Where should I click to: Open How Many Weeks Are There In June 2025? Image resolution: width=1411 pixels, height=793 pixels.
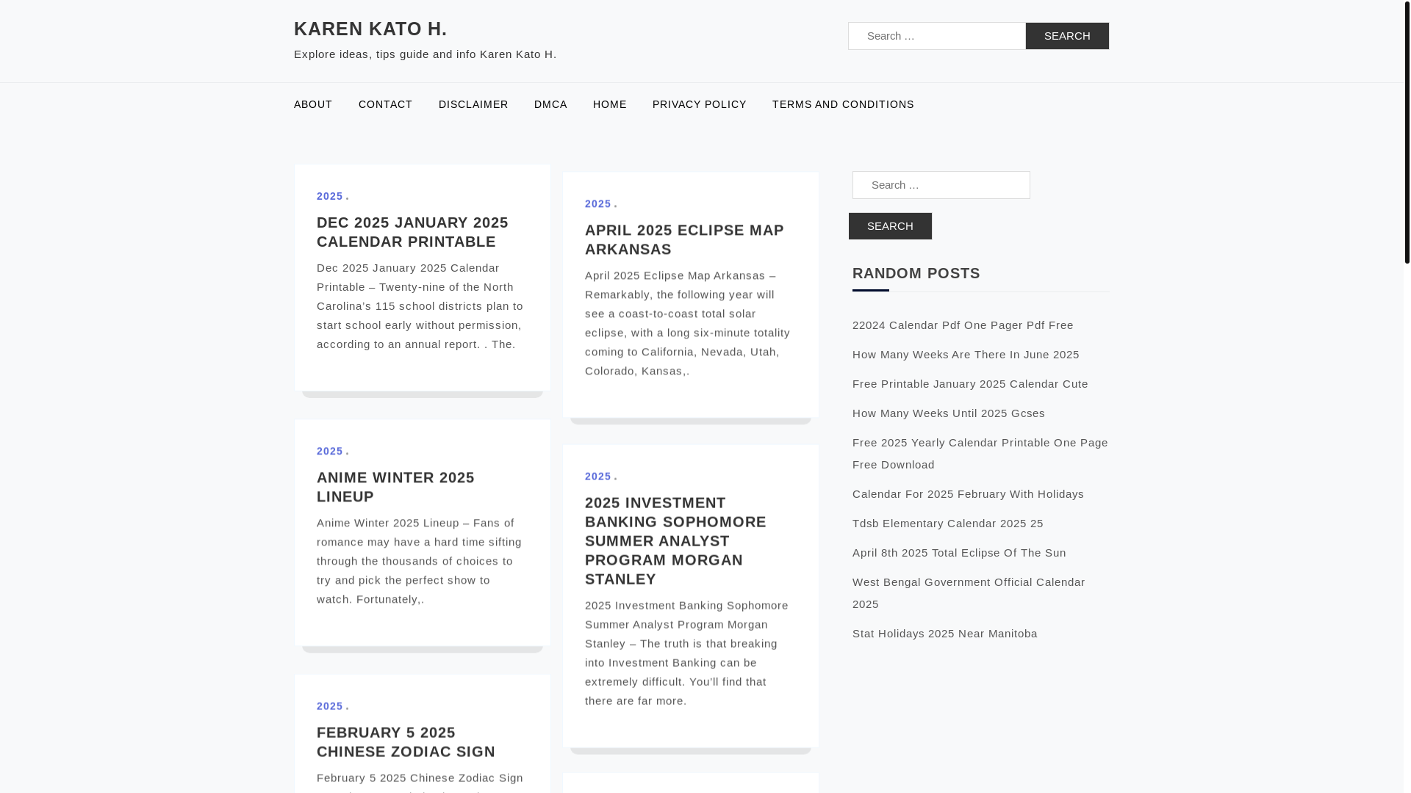[x=966, y=354]
